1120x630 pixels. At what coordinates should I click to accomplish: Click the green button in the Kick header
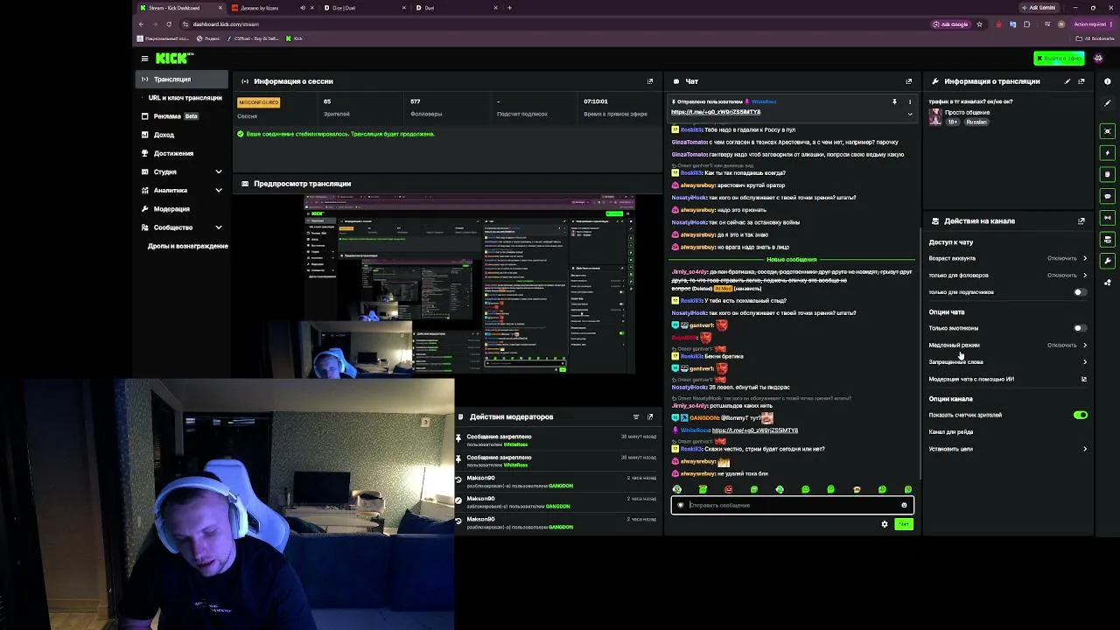pos(1059,59)
